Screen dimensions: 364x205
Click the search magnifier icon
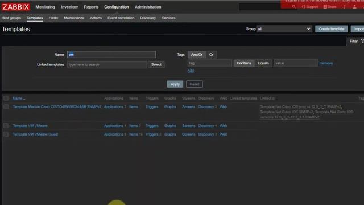pos(293,7)
